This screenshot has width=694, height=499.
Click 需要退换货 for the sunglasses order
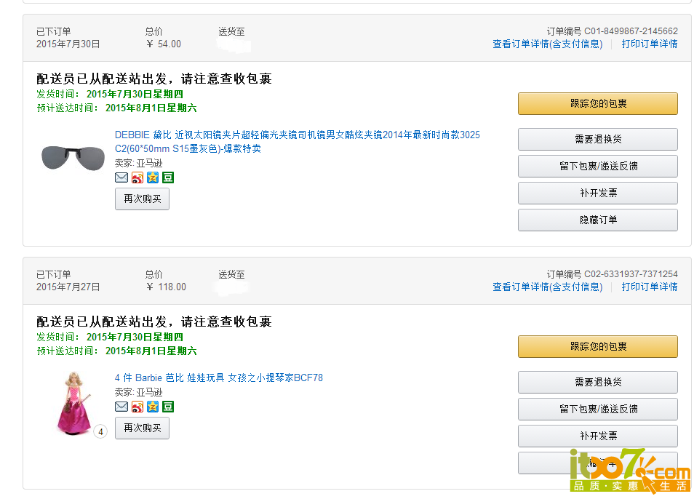(x=598, y=140)
